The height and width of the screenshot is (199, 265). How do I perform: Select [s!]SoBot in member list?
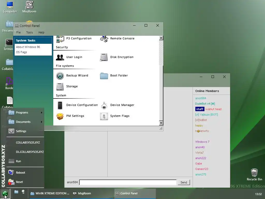[x=201, y=120]
